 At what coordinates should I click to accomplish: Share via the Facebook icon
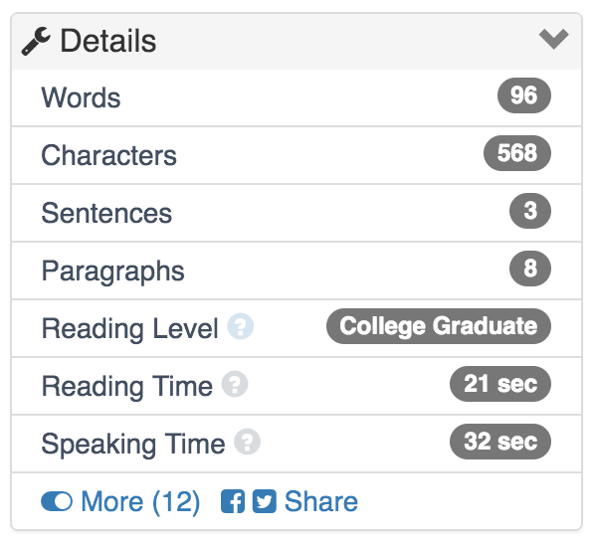(233, 501)
